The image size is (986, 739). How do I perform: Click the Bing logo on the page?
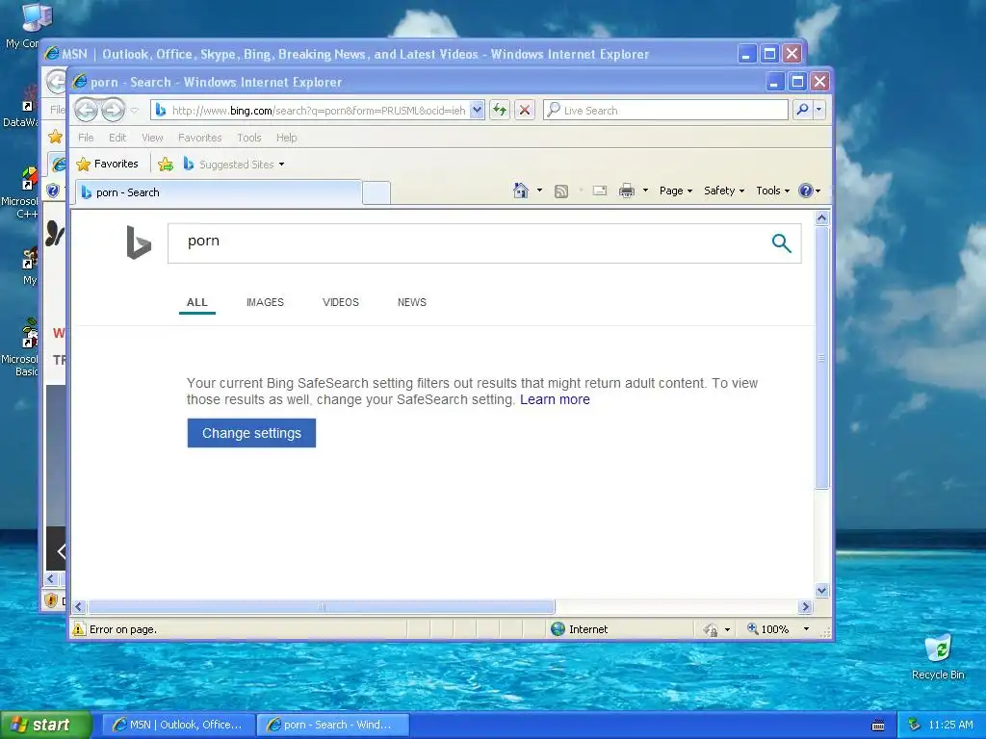(x=139, y=242)
